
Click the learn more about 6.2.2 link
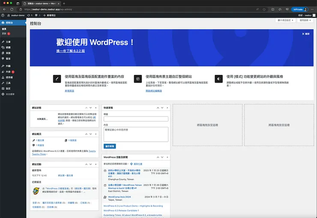coord(71,51)
